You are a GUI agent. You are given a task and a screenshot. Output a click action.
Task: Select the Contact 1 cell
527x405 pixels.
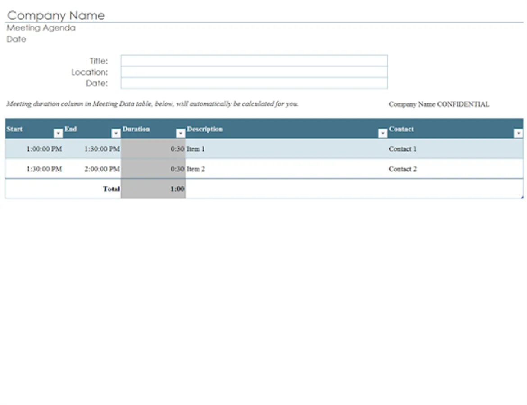[x=455, y=149]
